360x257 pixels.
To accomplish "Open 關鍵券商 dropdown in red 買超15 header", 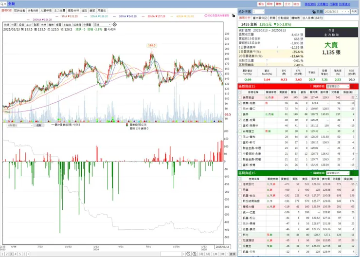I will click(338, 86).
